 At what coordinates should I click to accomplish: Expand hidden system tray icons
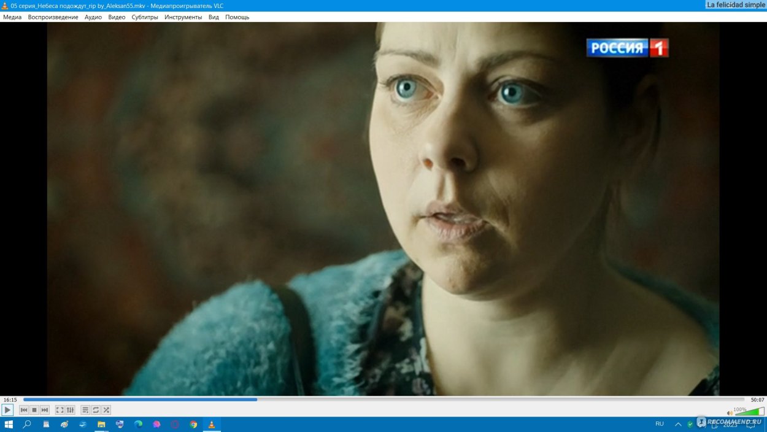click(678, 424)
